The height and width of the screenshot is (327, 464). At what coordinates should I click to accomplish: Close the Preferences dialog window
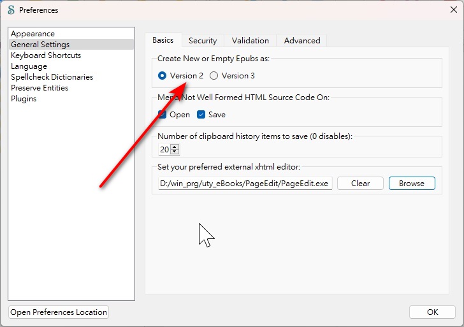(x=453, y=10)
